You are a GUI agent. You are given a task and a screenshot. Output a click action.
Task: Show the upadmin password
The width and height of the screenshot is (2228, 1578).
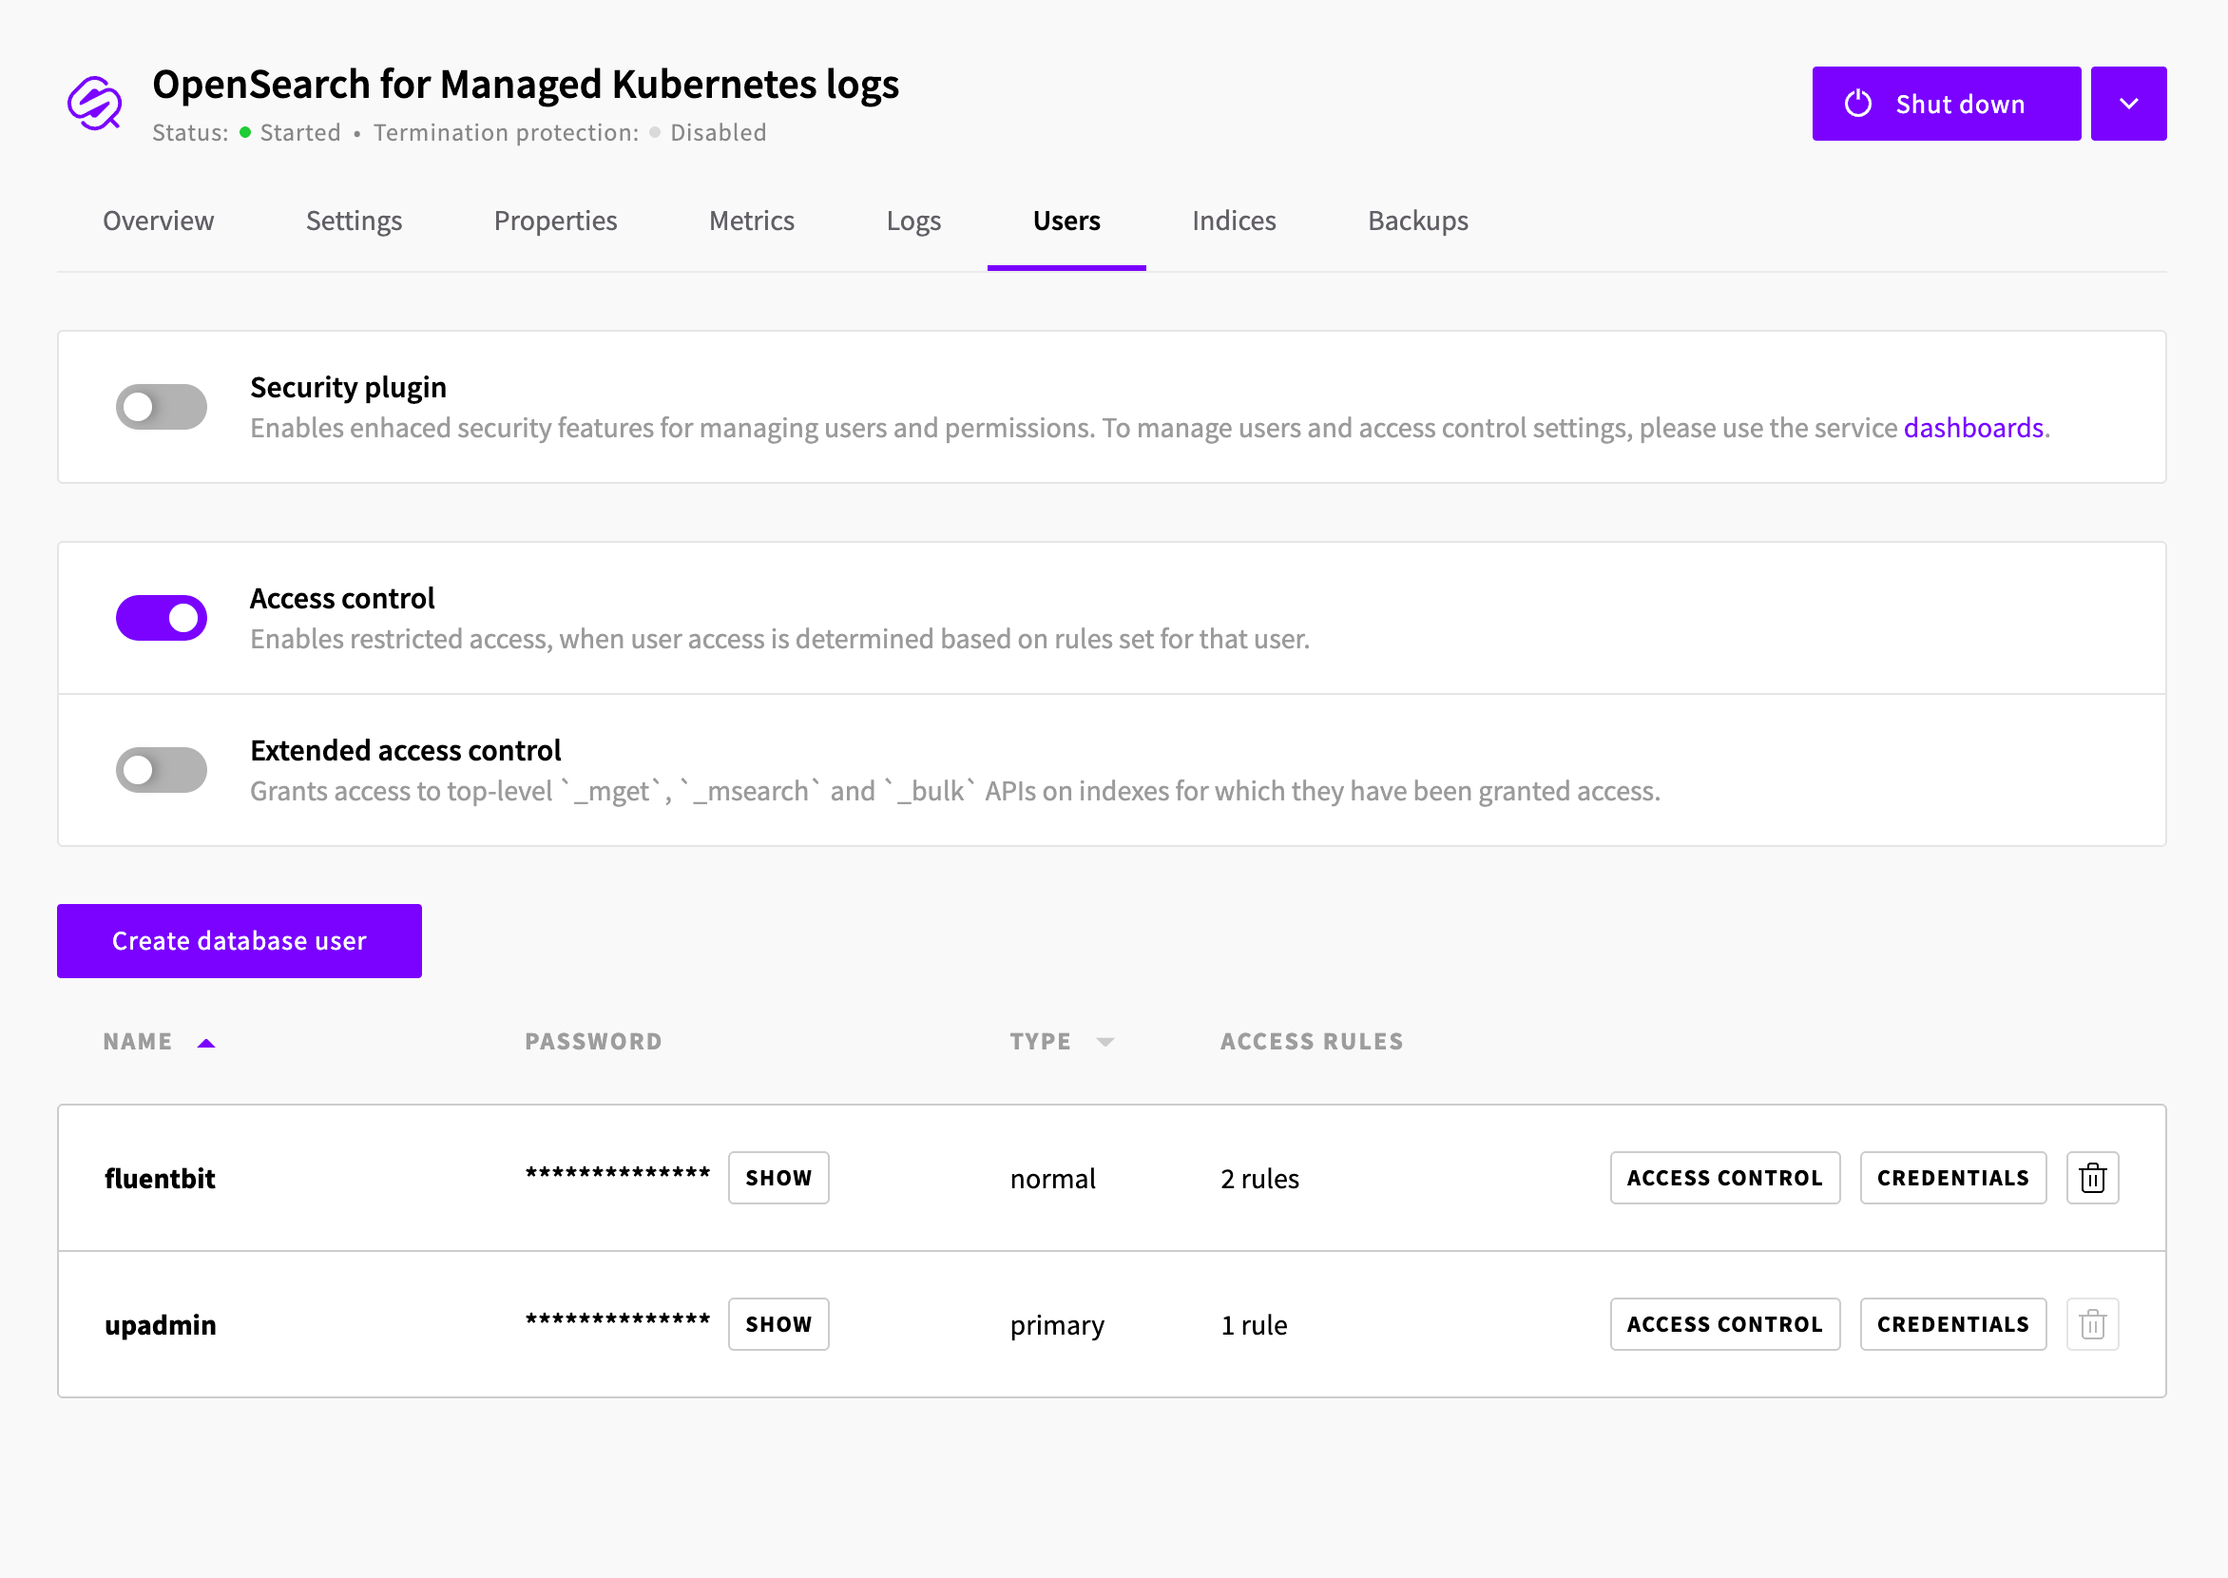point(778,1324)
